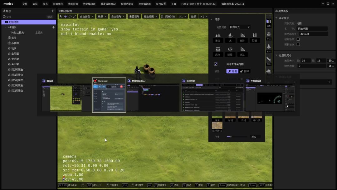Viewport: 337px width, 190px height.
Task: Open the 文件 menu
Action: [x=25, y=4]
